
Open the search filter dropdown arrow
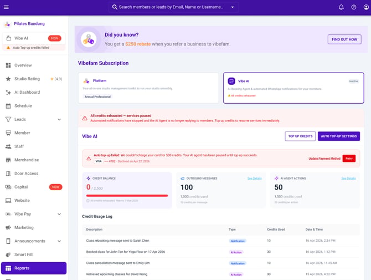(233, 7)
